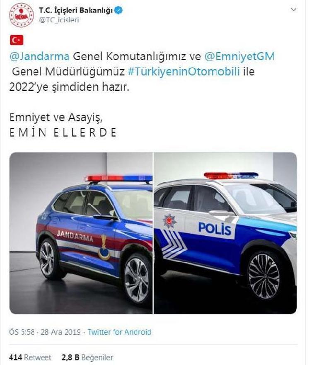Screen dimensions: 319x365
Task: Click the Twitter for Android source link
Action: 119,332
